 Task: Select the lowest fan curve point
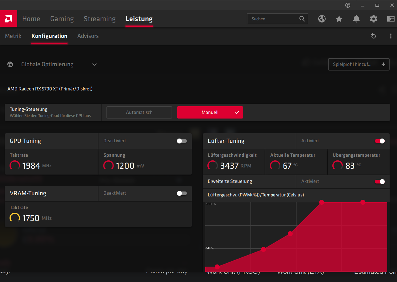click(217, 267)
